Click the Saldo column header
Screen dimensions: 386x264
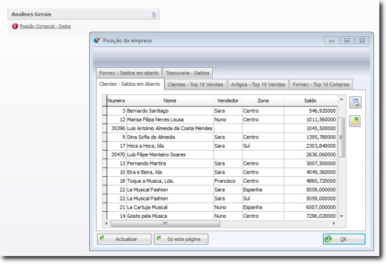pyautogui.click(x=310, y=100)
